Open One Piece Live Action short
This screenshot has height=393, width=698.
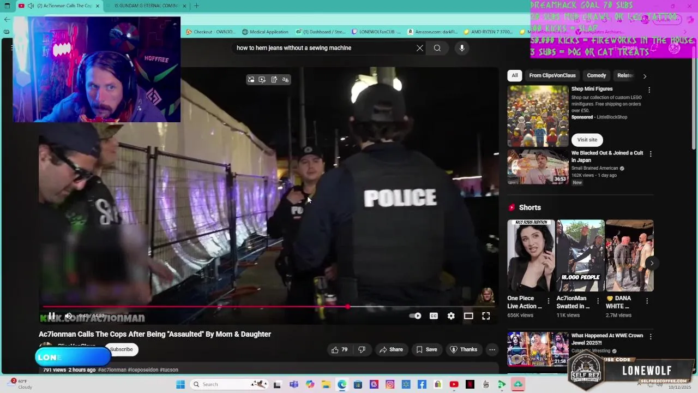tap(531, 255)
